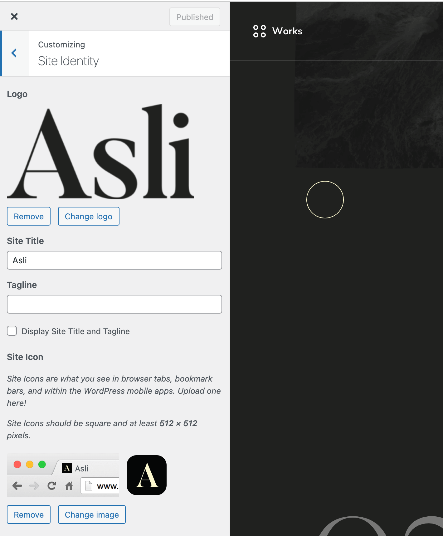The image size is (443, 536).
Task: Close the Customizer with the X icon
Action: pos(14,17)
